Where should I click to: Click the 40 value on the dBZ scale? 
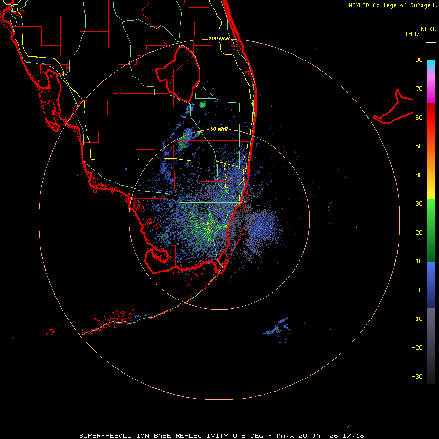click(419, 175)
